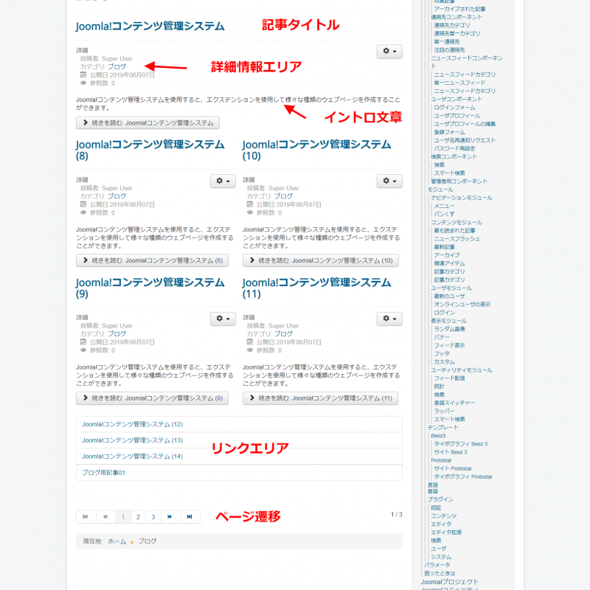Go to page 2 in pagination

coord(138,517)
